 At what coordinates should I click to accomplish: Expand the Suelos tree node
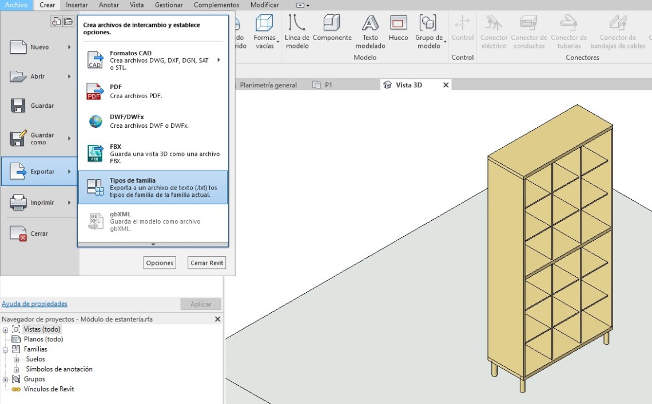(16, 359)
